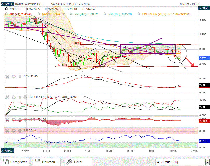Click the O: 3433.85 opening price value

pos(33,9)
